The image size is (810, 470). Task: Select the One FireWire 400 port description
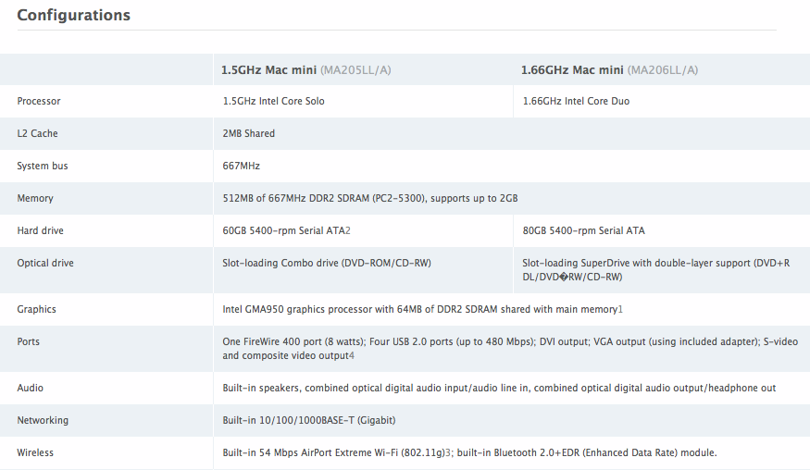(x=510, y=349)
